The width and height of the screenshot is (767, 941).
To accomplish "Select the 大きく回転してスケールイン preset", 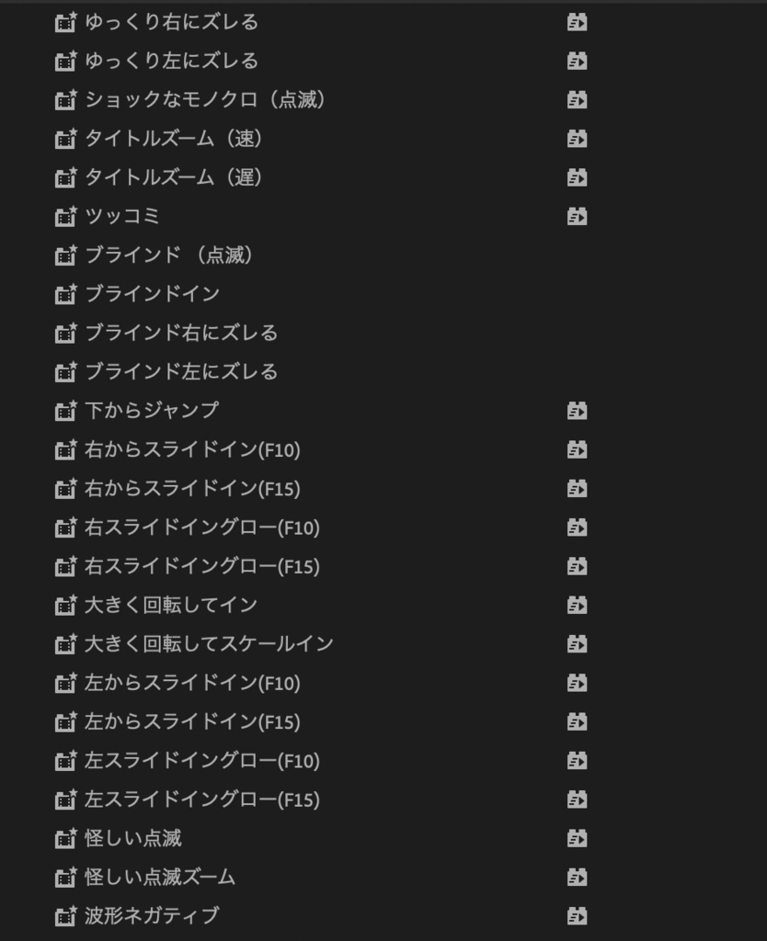I will 209,643.
